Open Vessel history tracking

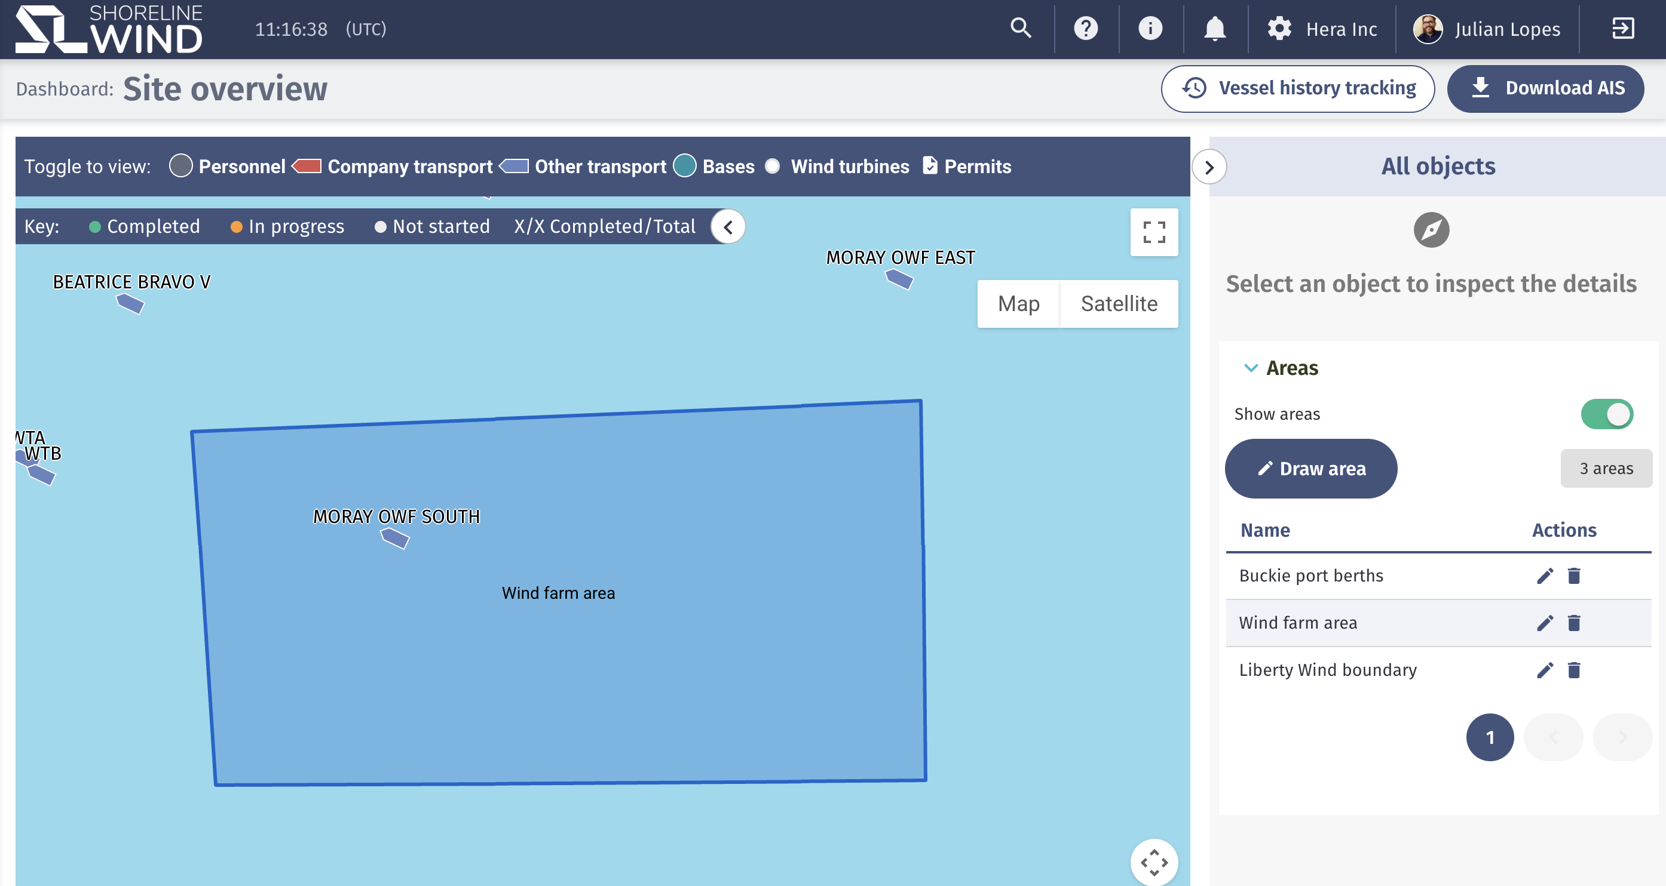tap(1297, 88)
